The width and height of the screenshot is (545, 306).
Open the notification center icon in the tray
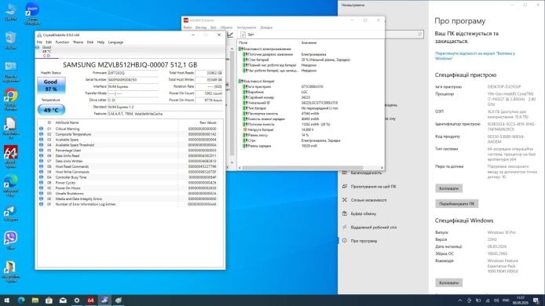point(536,301)
